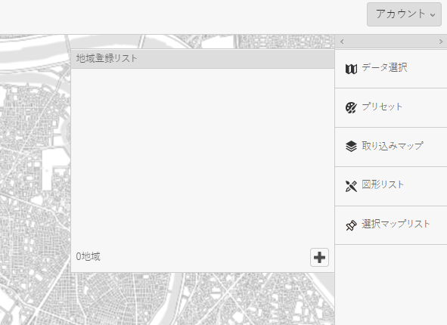Click the empty region list area

click(203, 156)
